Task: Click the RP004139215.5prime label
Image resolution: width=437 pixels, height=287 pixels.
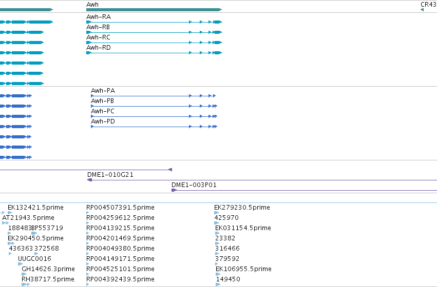Action: pyautogui.click(x=120, y=228)
